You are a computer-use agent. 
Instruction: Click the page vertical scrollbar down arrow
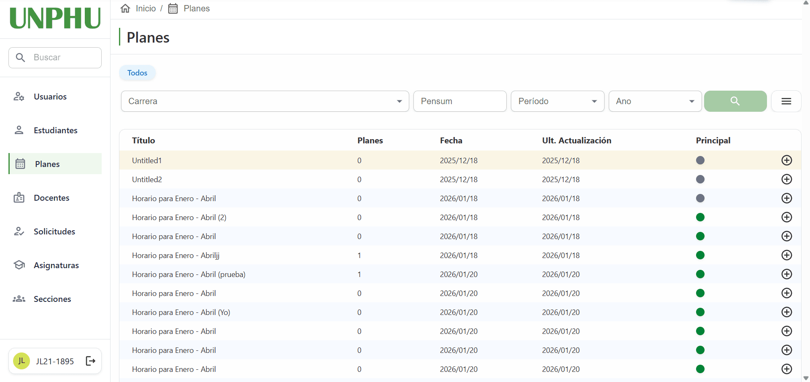(806, 378)
